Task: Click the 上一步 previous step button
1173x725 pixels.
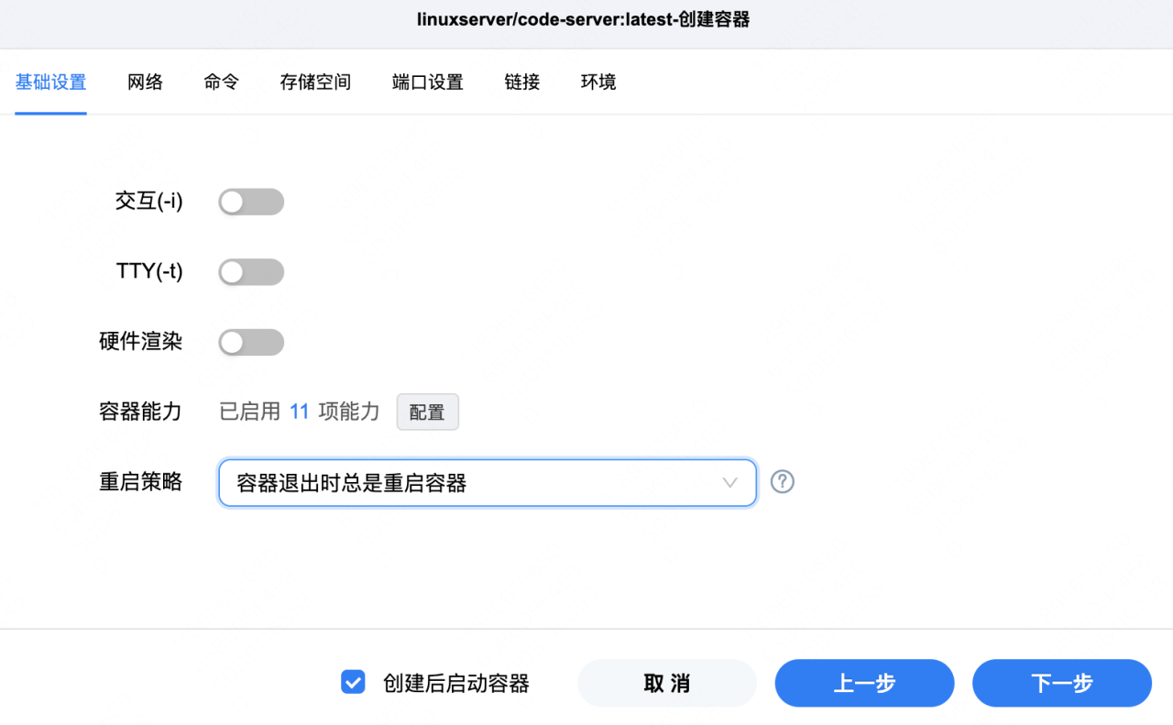Action: pyautogui.click(x=864, y=683)
